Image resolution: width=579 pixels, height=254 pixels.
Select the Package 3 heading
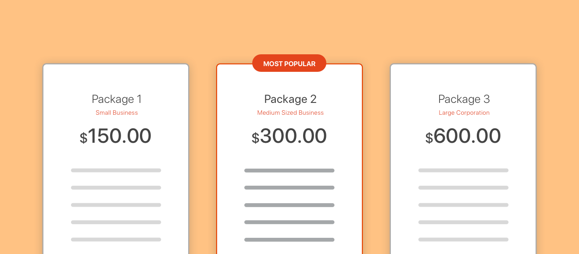(x=464, y=99)
